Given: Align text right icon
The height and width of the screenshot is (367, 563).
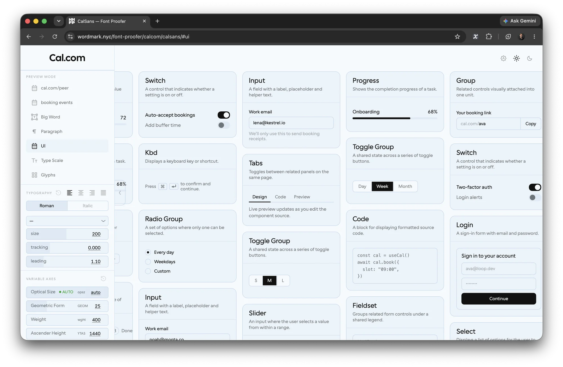Looking at the screenshot, I should pyautogui.click(x=92, y=193).
